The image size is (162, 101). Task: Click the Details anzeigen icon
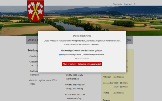76,58
